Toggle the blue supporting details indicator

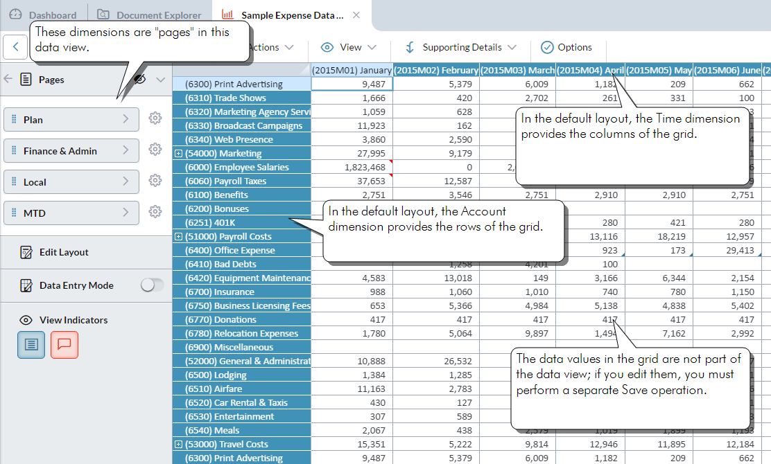[31, 345]
